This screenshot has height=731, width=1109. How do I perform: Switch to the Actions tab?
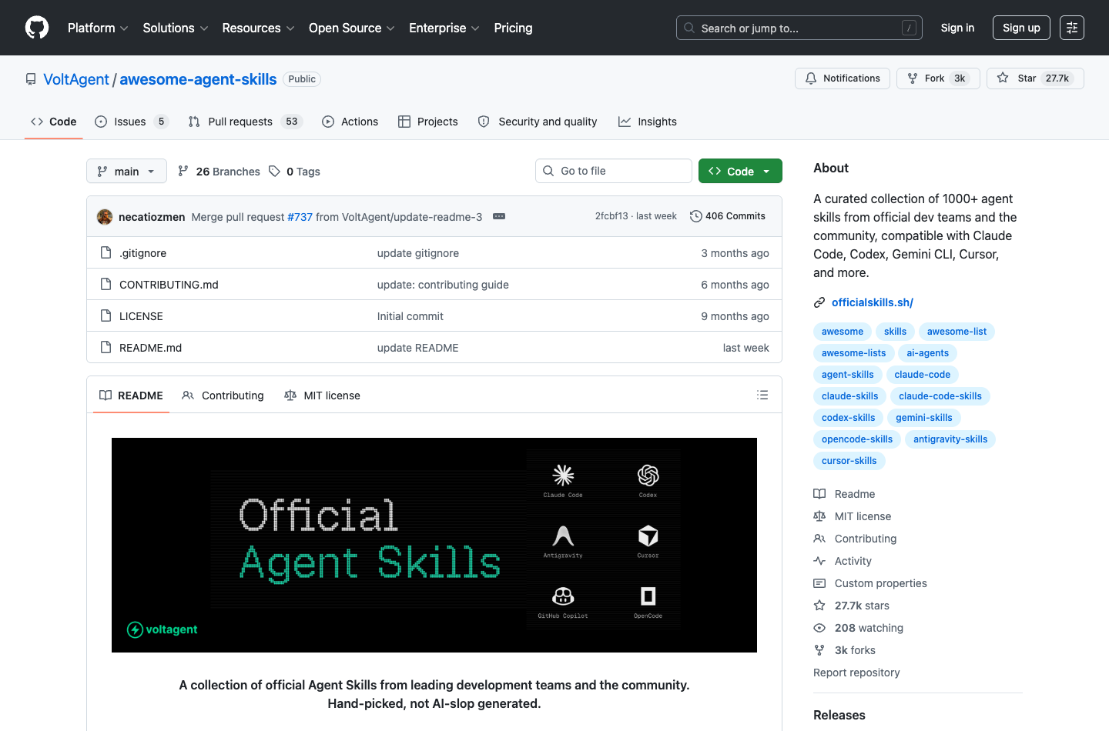[x=350, y=122]
